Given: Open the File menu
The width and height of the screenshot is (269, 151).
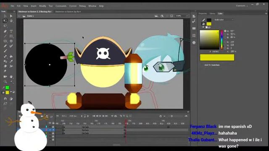Looking at the screenshot, I should 12,6.
